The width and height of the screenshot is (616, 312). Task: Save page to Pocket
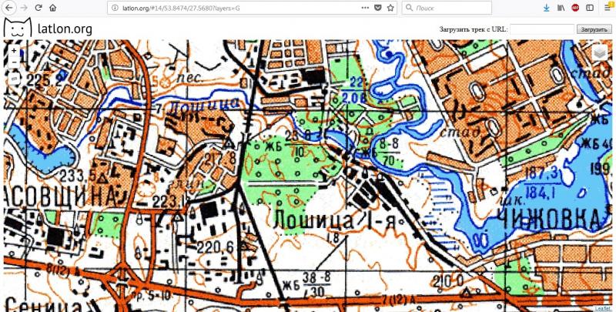377,8
